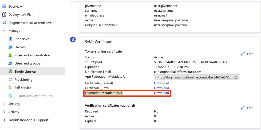Screen dimensions: 261x130
Task: Copy the App Federation Metadata Url
Action: click(236, 77)
